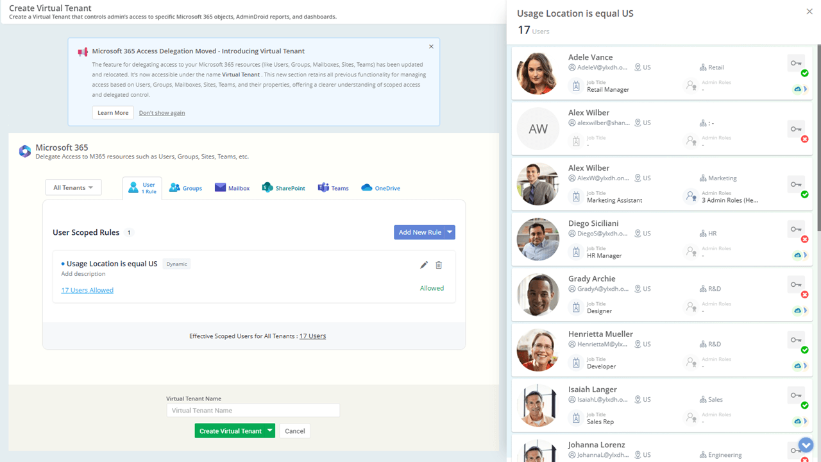Image resolution: width=821 pixels, height=462 pixels.
Task: Click the key icon on Adele Vance's card
Action: 796,63
